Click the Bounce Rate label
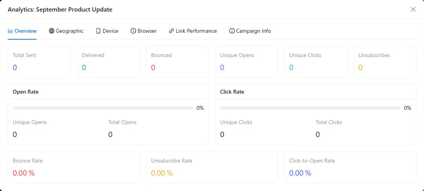This screenshot has height=191, width=424. (x=28, y=161)
